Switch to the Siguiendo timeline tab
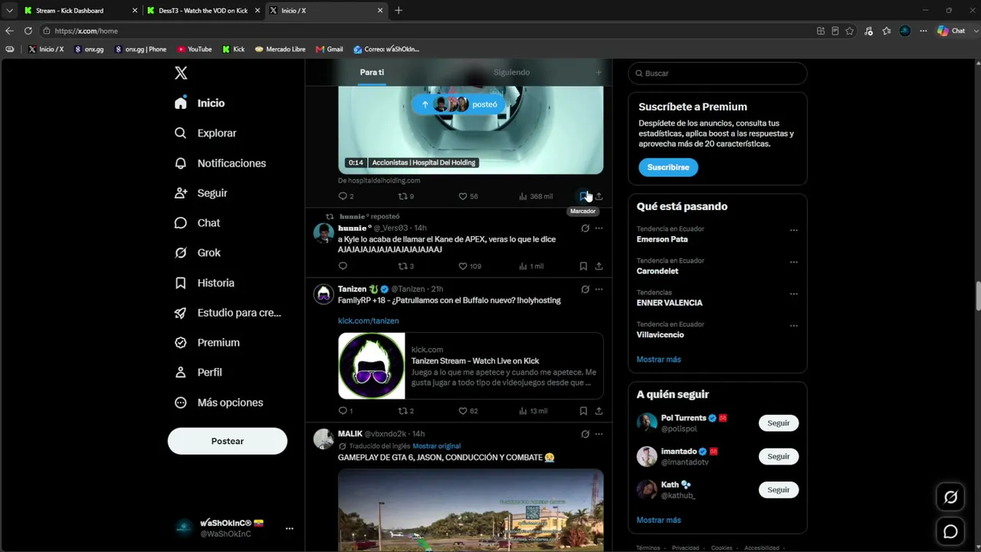Image resolution: width=981 pixels, height=552 pixels. (x=511, y=72)
